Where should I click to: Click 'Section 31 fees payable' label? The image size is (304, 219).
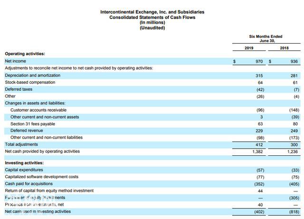[33, 124]
